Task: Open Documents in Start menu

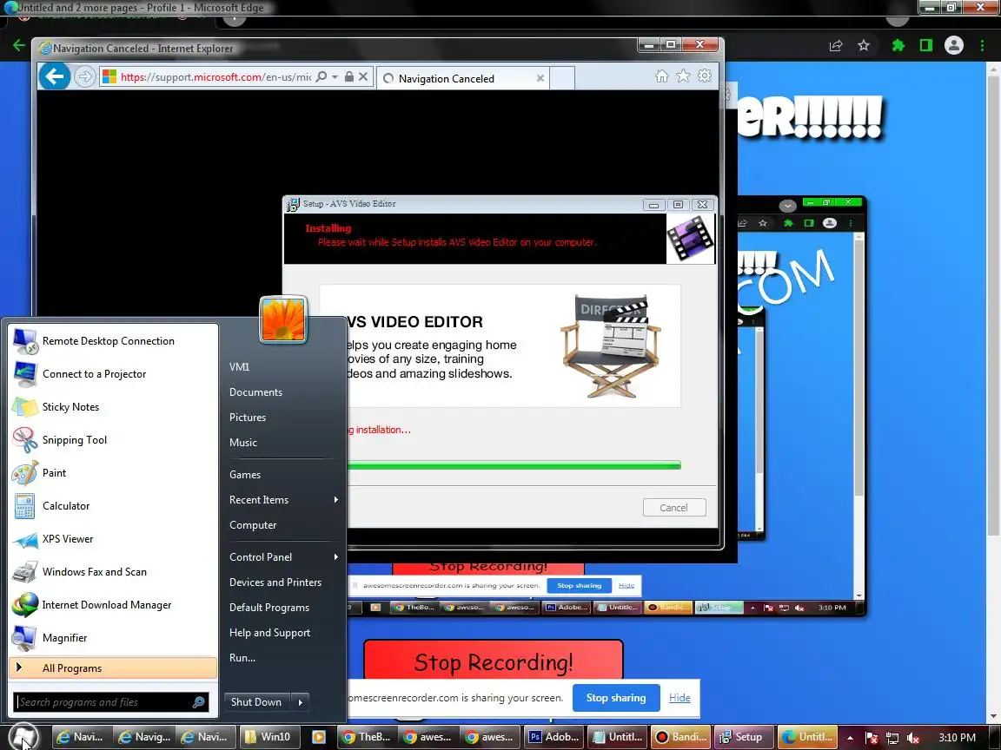Action: pyautogui.click(x=256, y=392)
